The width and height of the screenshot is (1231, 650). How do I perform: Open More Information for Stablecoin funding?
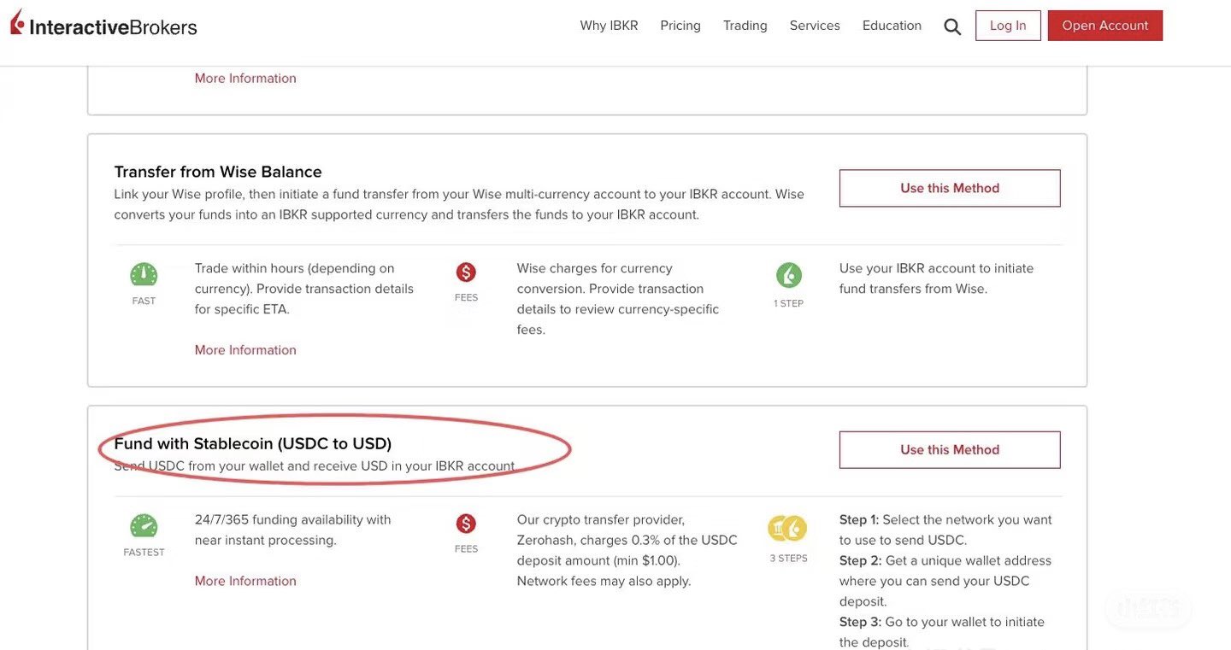coord(245,578)
